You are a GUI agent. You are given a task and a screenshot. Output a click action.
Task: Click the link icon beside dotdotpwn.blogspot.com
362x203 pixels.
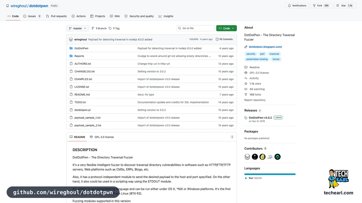point(246,47)
